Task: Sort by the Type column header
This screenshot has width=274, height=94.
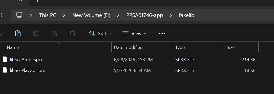Action: coord(180,47)
